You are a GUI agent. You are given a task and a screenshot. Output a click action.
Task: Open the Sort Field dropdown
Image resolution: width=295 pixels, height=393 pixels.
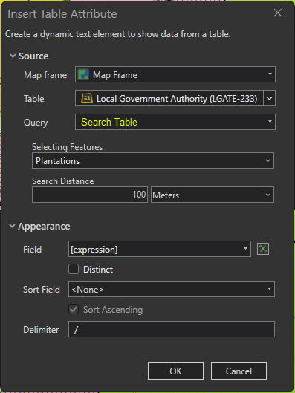172,289
